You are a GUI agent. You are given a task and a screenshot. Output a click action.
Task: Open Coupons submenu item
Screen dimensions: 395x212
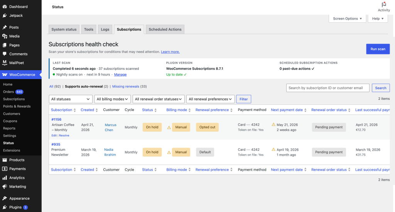pyautogui.click(x=10, y=121)
